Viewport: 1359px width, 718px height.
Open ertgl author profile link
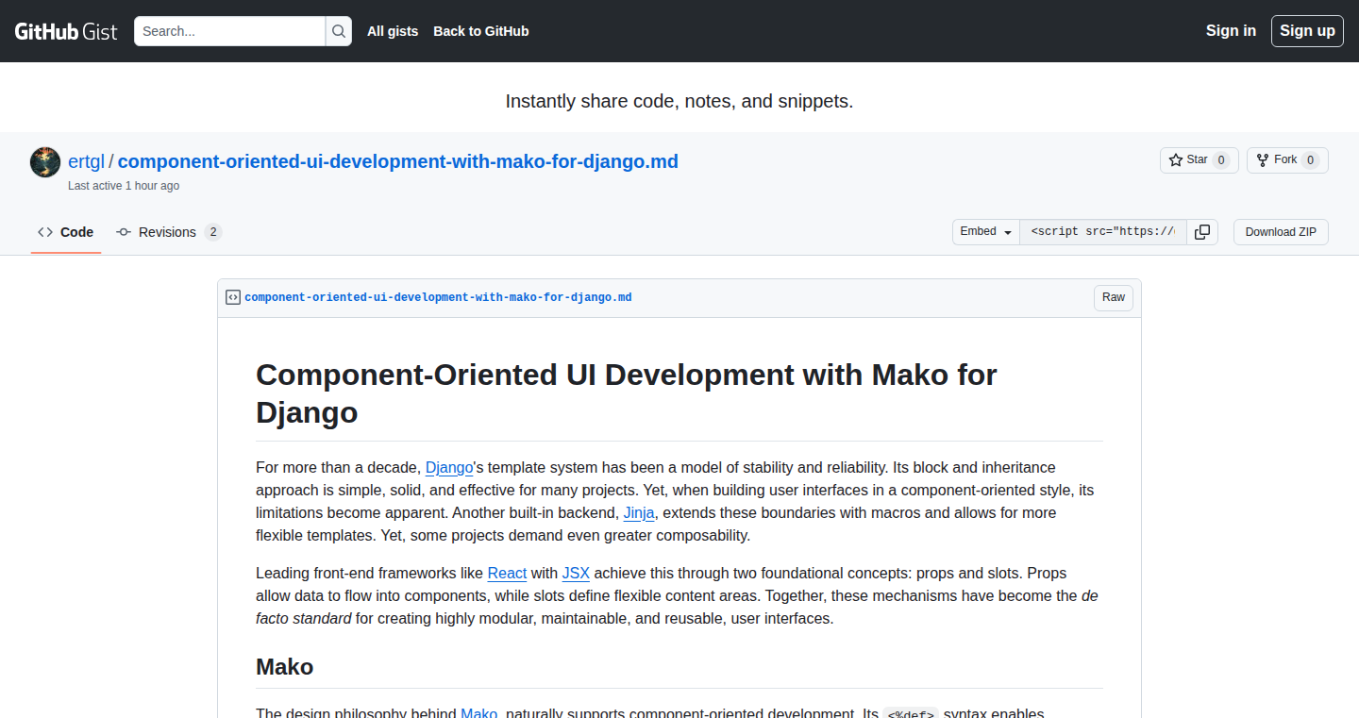pyautogui.click(x=86, y=161)
